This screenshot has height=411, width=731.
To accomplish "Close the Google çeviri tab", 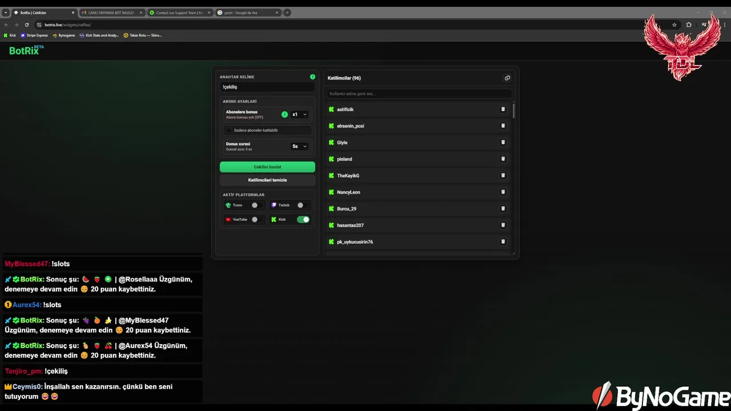I will 277,13.
